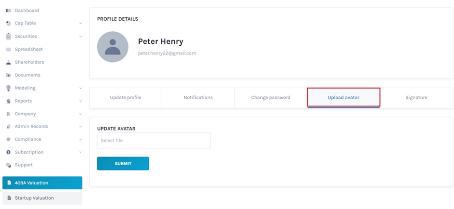454x209 pixels.
Task: Switch to the Update profile tab
Action: tap(126, 98)
